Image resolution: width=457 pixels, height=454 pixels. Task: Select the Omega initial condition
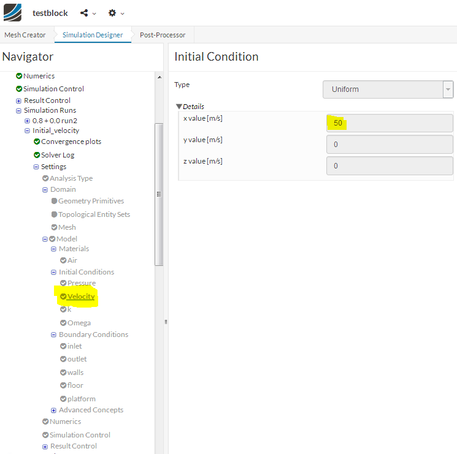(79, 323)
